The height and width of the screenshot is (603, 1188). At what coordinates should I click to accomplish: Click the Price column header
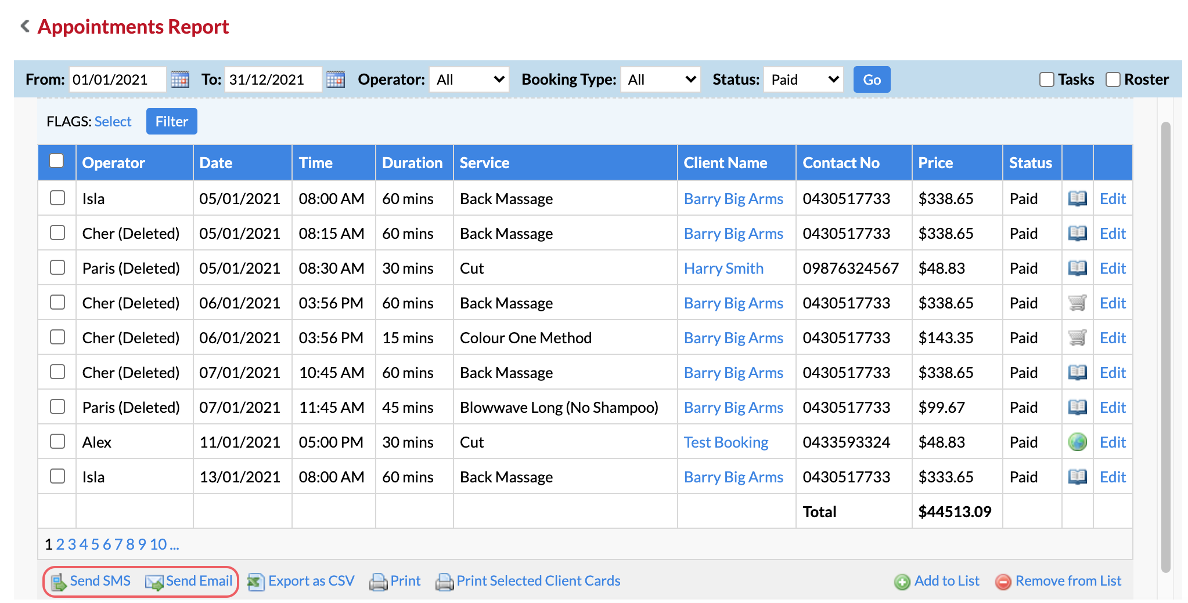point(957,163)
